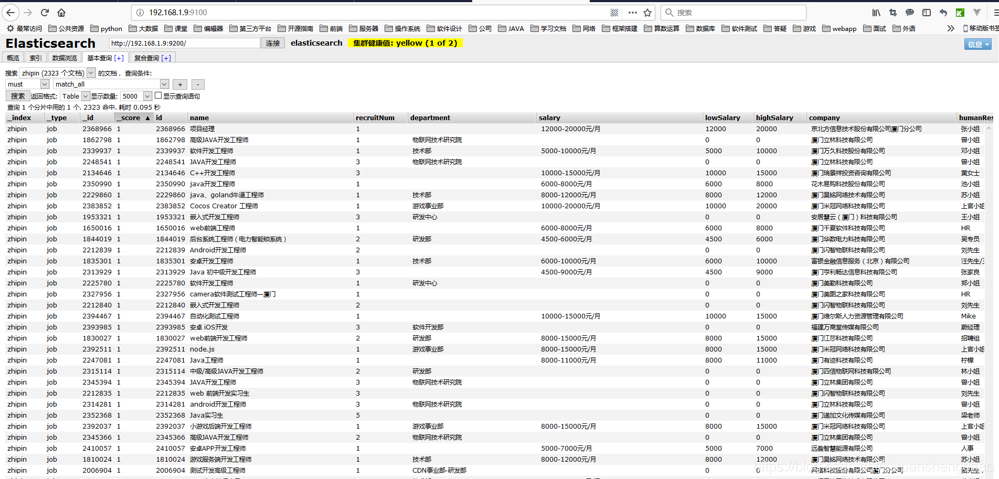This screenshot has width=999, height=479.
Task: Open the Library icon in toolbar
Action: point(877,12)
